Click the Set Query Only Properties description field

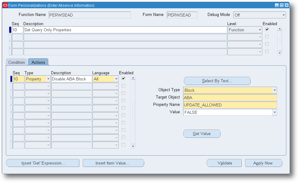[125, 30]
